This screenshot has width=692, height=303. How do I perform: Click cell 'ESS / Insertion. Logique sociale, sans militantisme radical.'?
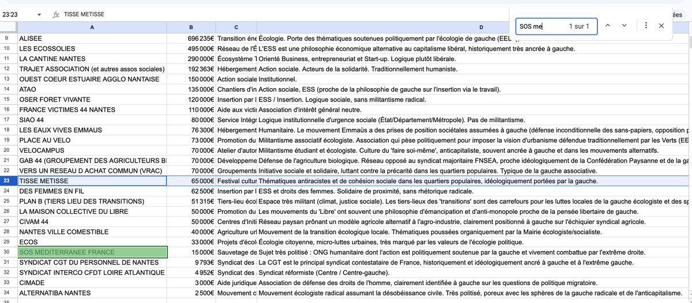(x=473, y=99)
